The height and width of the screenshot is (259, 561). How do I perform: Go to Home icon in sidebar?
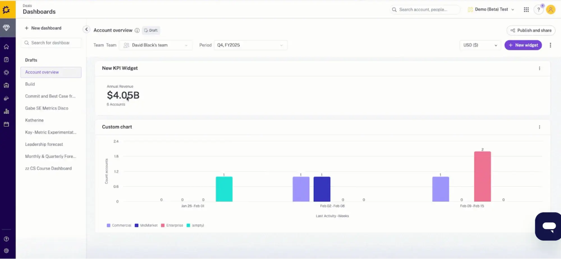pos(6,46)
